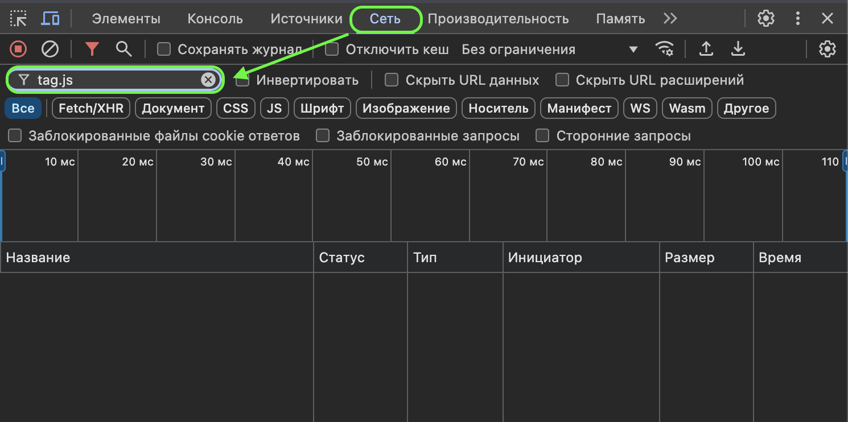
Task: Open network conditions Wi-Fi gear icon
Action: [x=664, y=49]
